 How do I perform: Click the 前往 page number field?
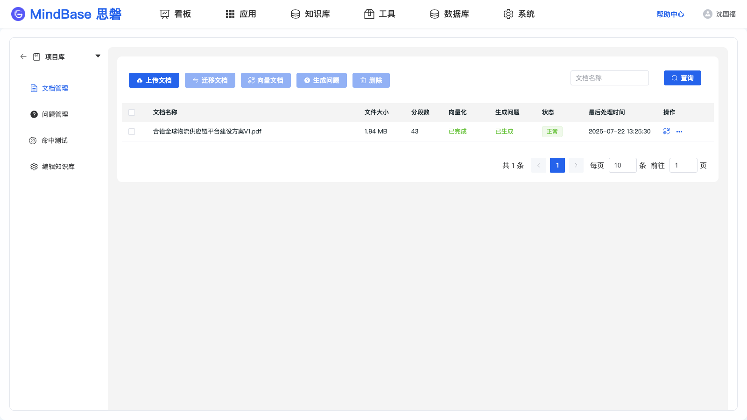coord(684,165)
